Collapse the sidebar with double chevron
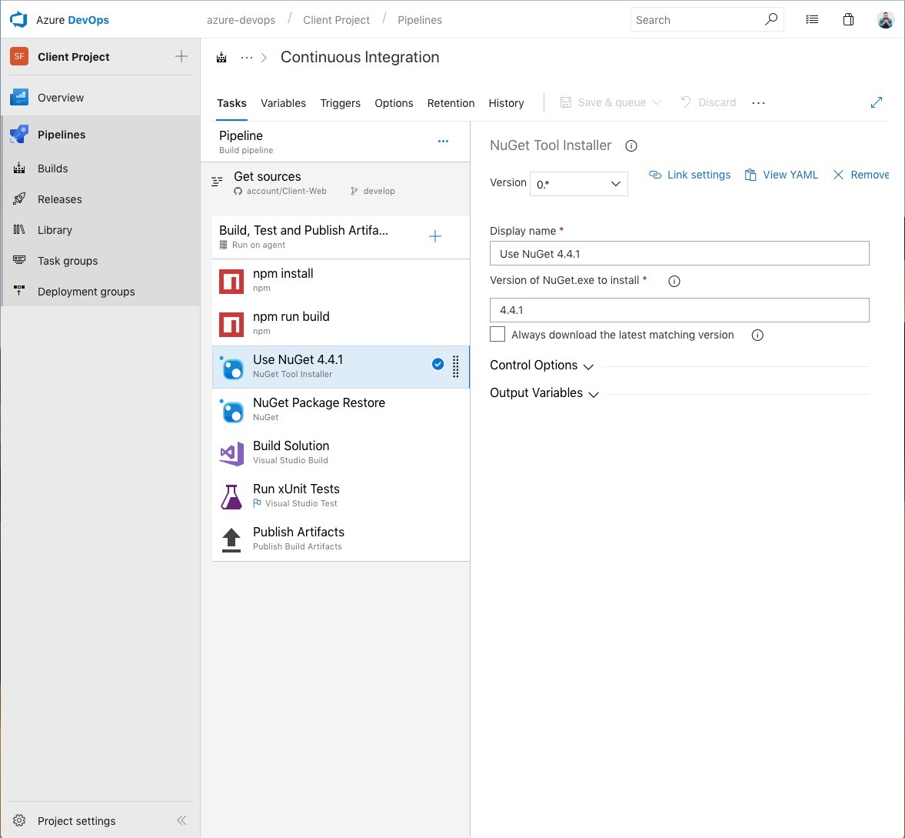This screenshot has width=905, height=838. point(181,820)
